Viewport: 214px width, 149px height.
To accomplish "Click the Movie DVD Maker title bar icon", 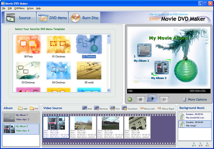I will coord(3,3).
